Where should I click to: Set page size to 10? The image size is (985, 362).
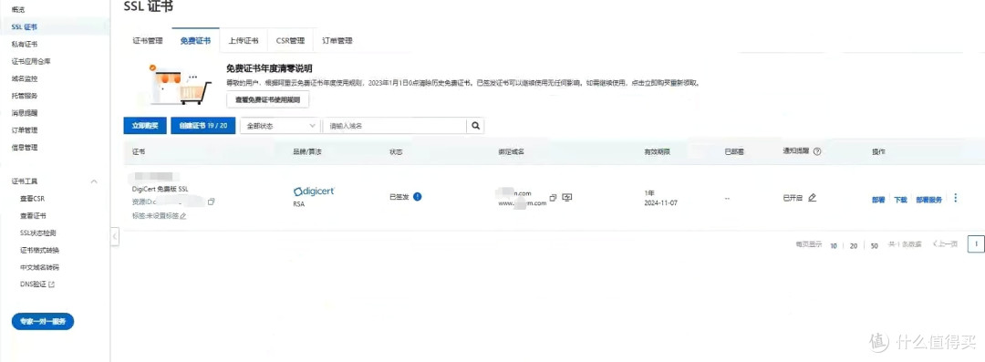click(834, 245)
